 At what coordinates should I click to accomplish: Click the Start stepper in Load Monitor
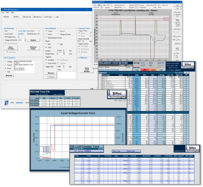tap(101, 5)
